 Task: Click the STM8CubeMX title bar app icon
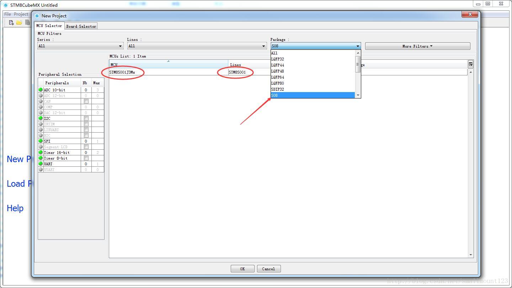pos(5,5)
